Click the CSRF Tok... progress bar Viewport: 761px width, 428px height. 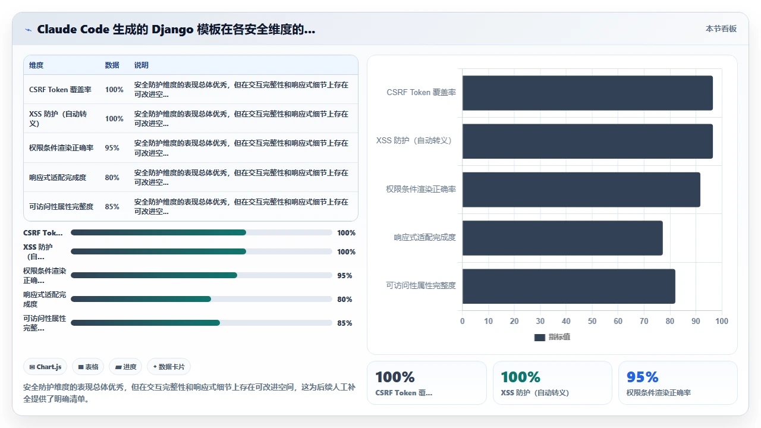point(202,233)
